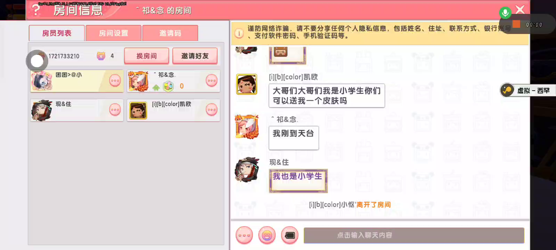Open options for player 凯欧 in list
Image resolution: width=556 pixels, height=250 pixels.
coord(212,110)
